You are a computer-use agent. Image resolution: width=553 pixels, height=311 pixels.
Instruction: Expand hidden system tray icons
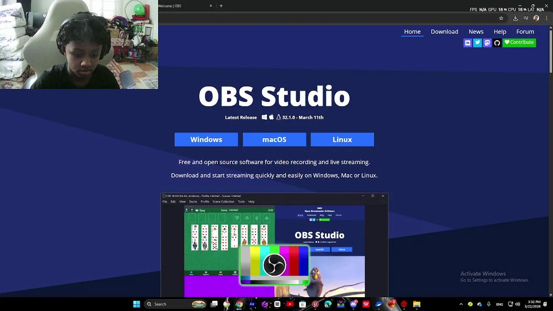[461, 304]
